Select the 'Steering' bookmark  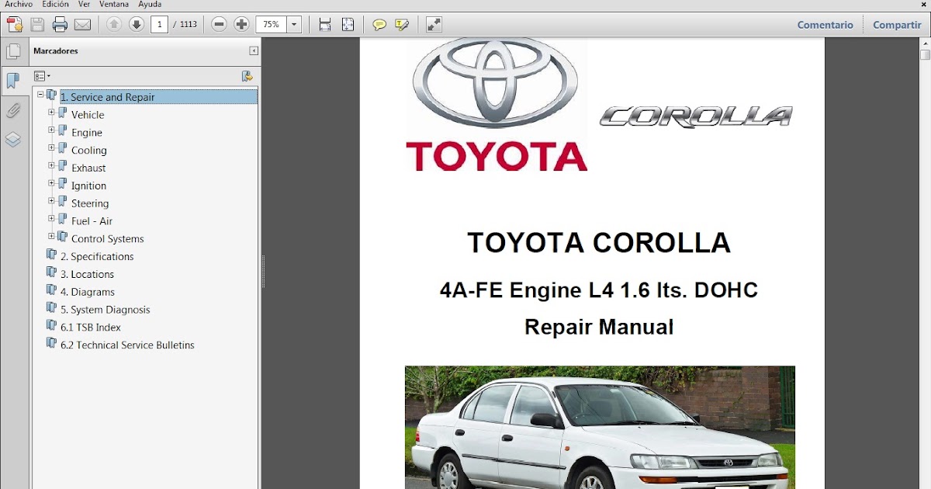[90, 203]
